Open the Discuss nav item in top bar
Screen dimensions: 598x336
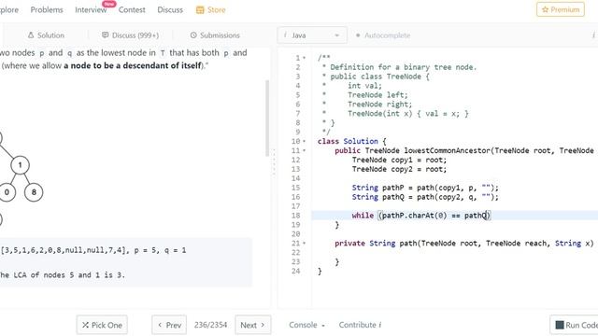click(x=170, y=10)
